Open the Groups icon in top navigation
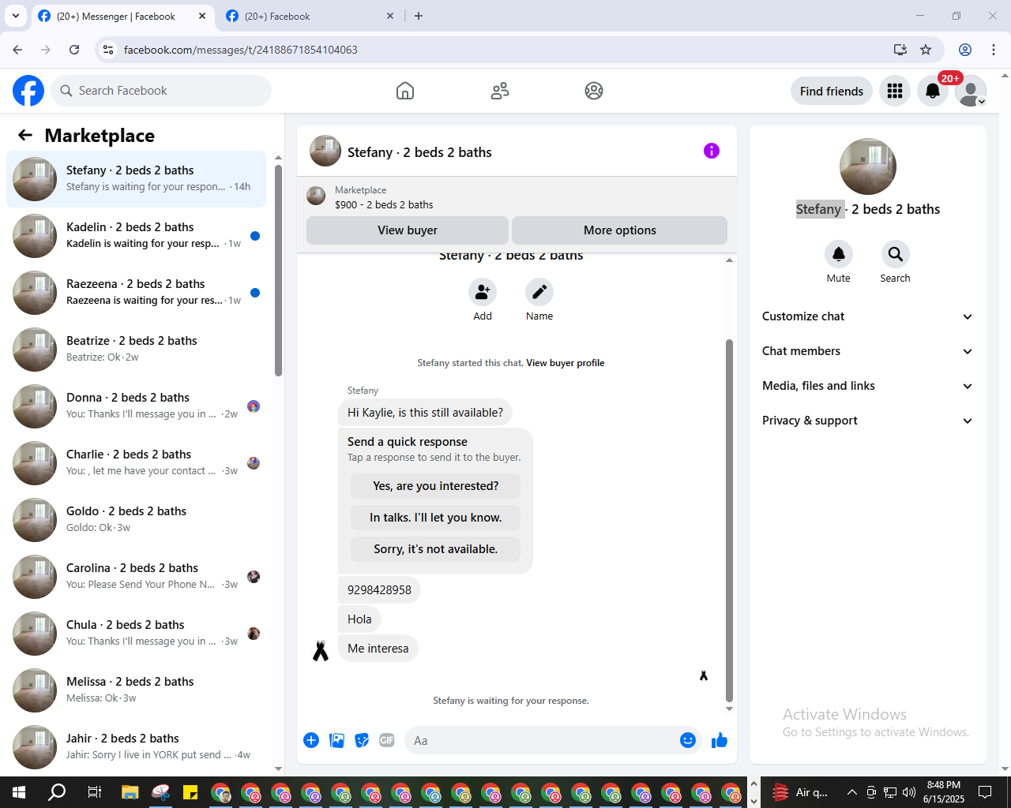This screenshot has height=808, width=1011. coord(594,91)
